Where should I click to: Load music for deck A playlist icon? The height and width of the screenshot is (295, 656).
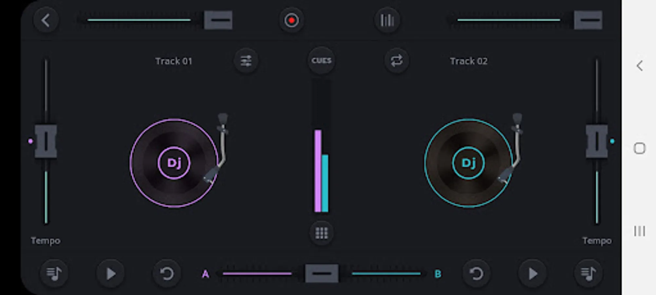pos(54,273)
